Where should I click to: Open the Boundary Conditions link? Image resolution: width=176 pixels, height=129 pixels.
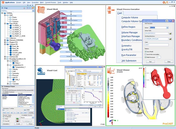(x=132, y=40)
